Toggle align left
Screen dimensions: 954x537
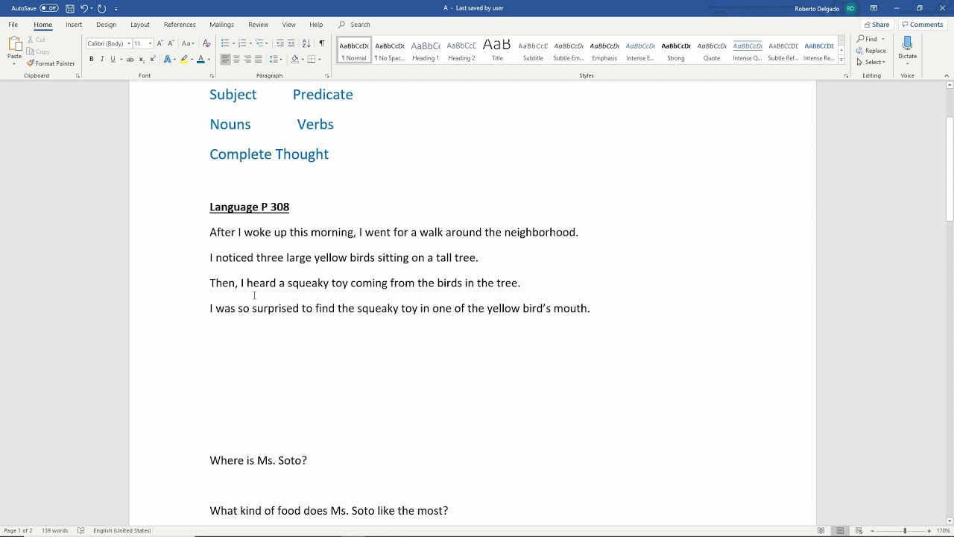pos(225,59)
